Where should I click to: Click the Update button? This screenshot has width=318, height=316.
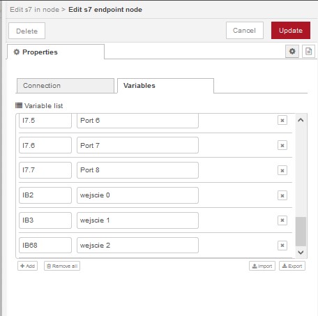coord(291,31)
